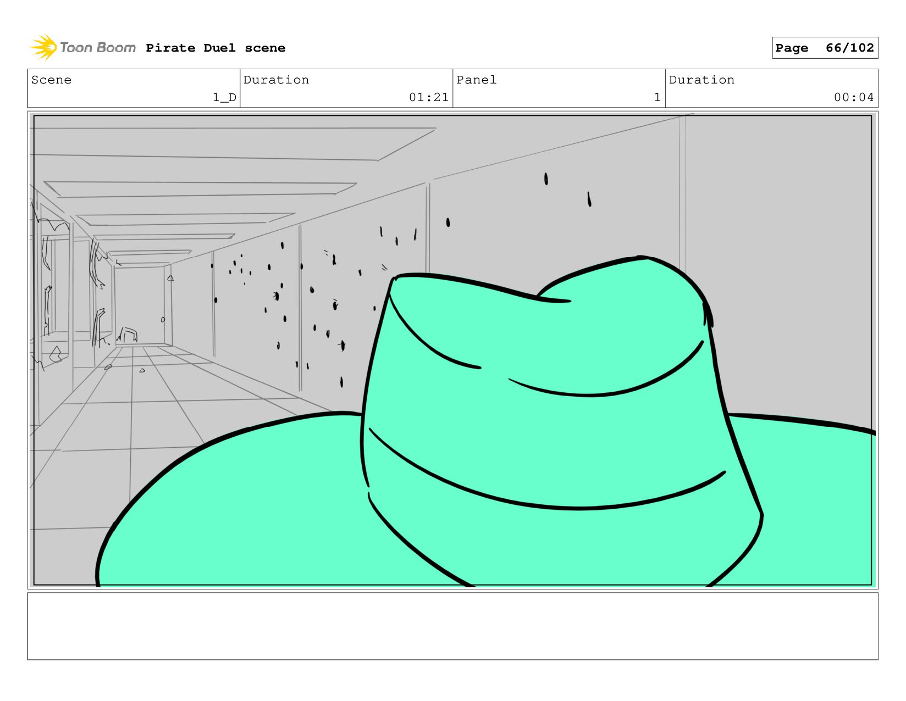Click the panel duration value '00:04'
Viewport: 906px width, 701px height.
(854, 97)
